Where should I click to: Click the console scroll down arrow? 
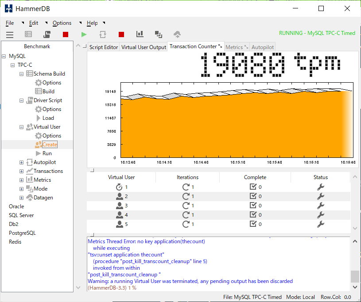[355, 287]
